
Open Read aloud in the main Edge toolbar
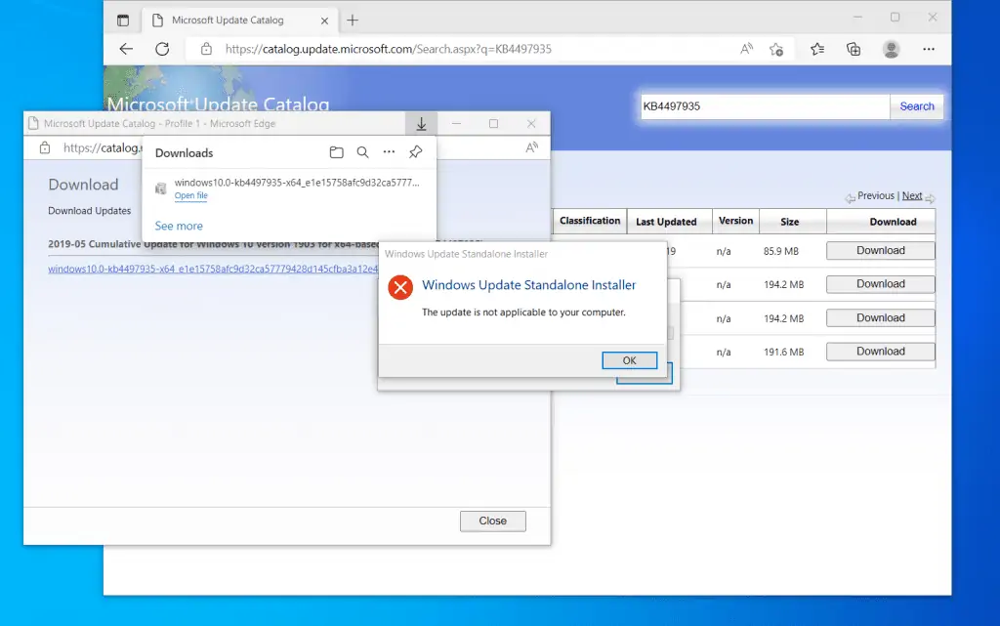pos(746,49)
